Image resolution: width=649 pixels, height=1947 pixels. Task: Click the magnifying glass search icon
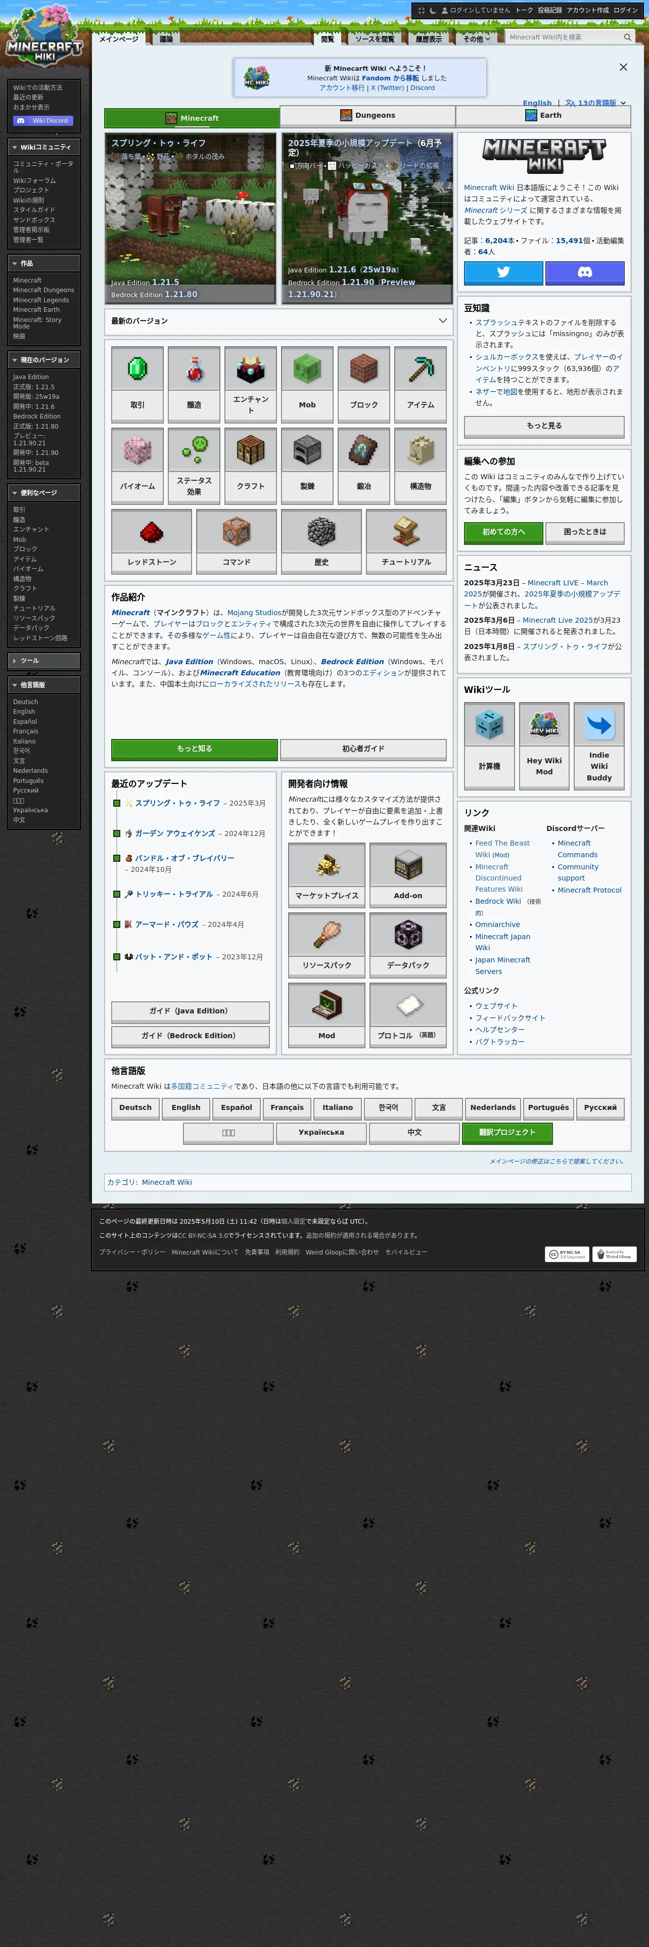(627, 37)
